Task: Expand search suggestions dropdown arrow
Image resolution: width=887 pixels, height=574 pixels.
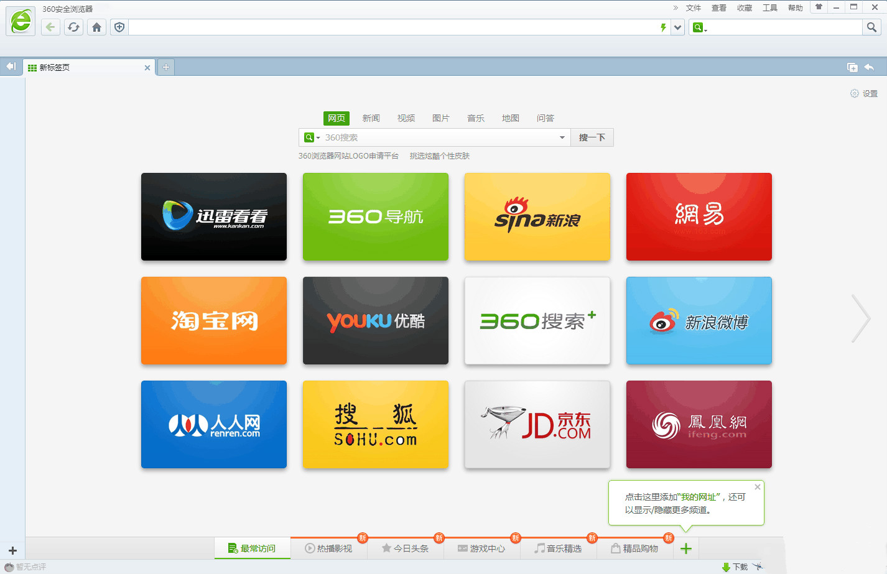Action: [562, 137]
